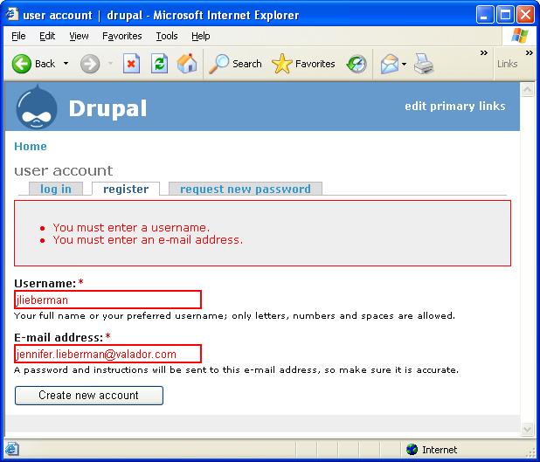Open the Edit menu
Image resolution: width=540 pixels, height=462 pixels.
pyautogui.click(x=47, y=36)
